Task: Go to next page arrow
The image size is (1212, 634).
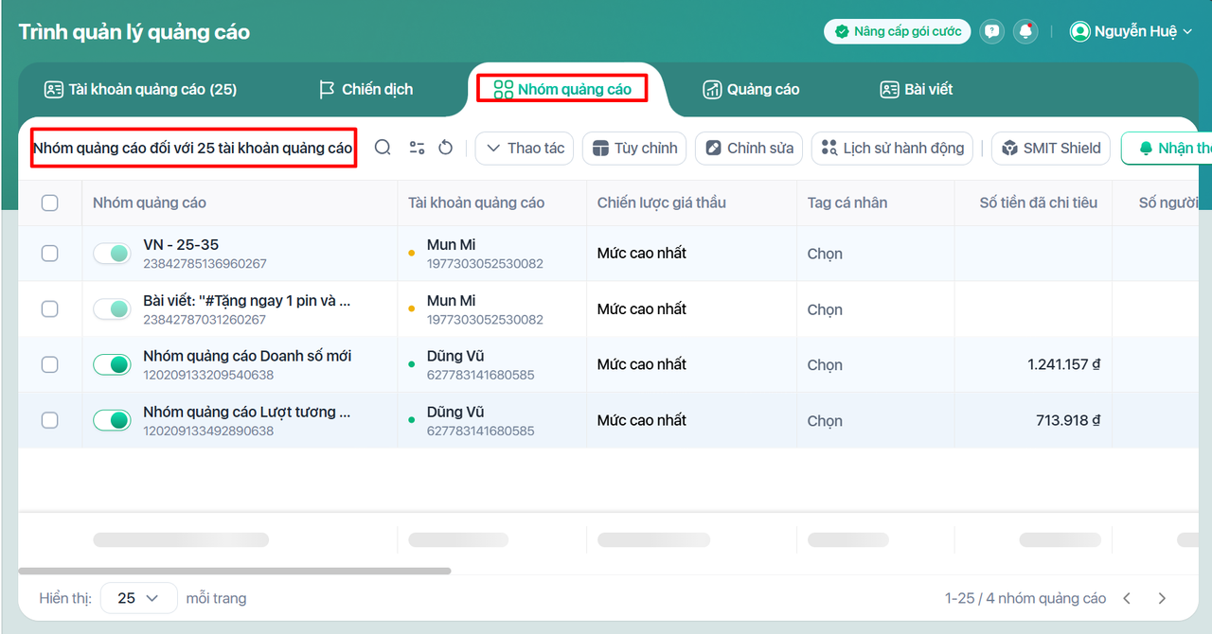Action: (x=1162, y=598)
